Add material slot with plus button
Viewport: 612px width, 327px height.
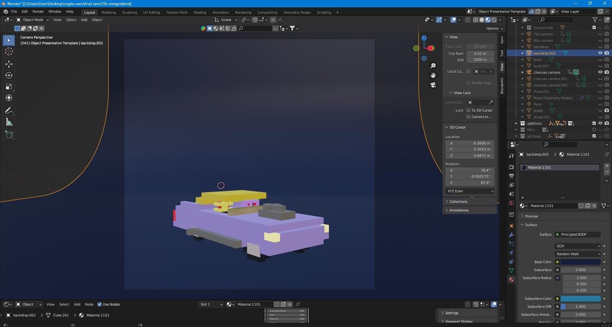pos(607,166)
